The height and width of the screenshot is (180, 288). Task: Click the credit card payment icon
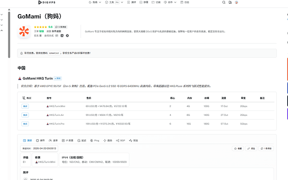click(57, 35)
